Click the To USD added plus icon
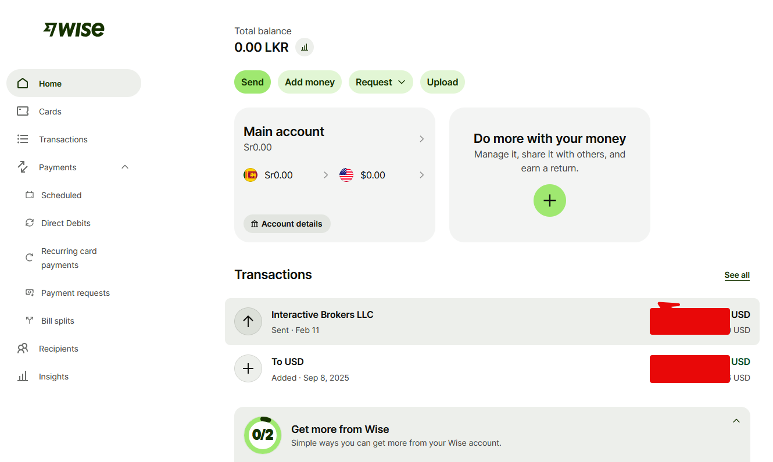Screen dimensions: 773x462 click(x=248, y=368)
